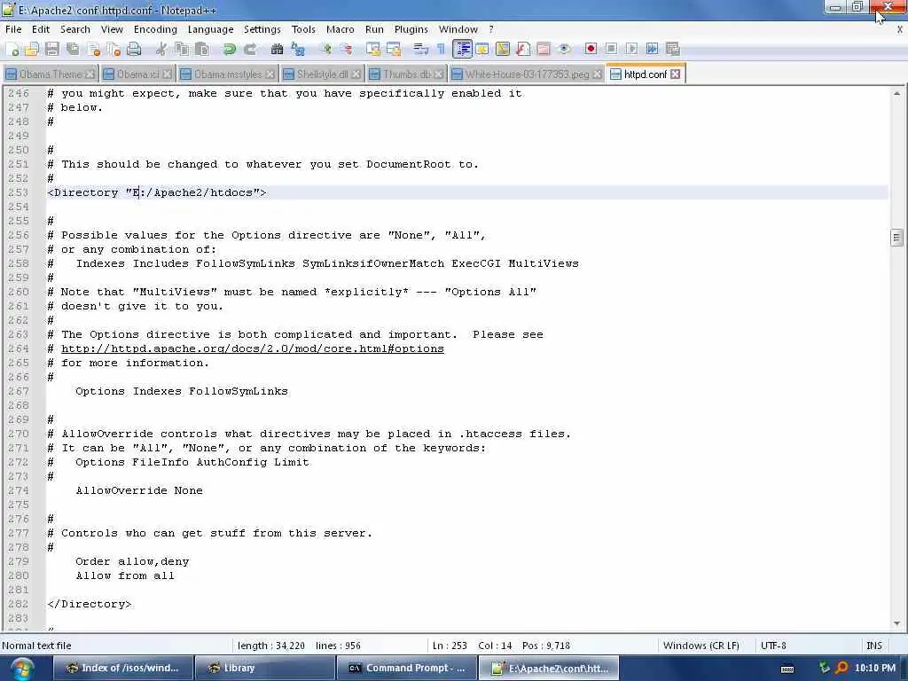
Task: Switch to the Shellstyle.dll tab
Action: click(321, 74)
